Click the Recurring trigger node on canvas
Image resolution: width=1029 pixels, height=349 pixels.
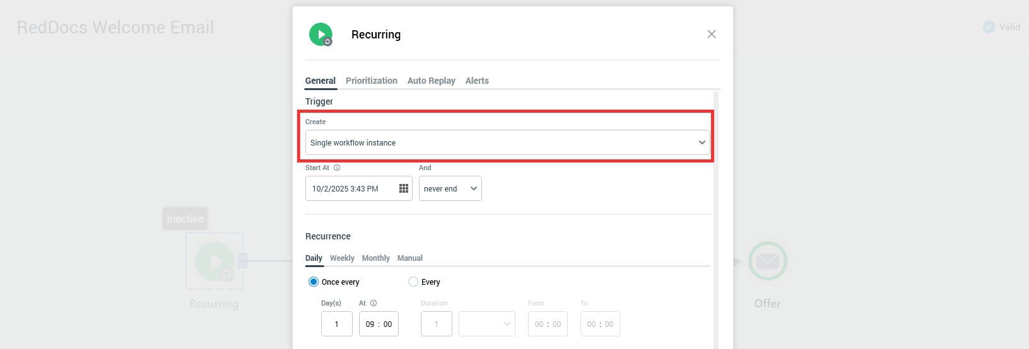tap(215, 261)
